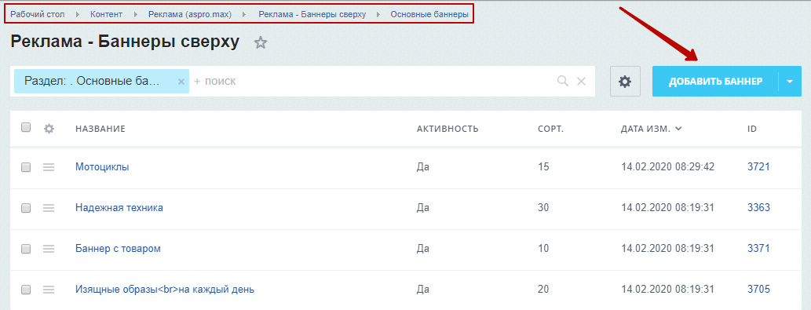Open list settings gear button beside search
Viewport: 811px width, 310px height.
click(x=625, y=81)
